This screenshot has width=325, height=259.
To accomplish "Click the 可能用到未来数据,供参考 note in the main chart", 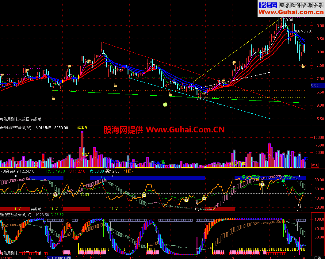I will click(21, 119).
